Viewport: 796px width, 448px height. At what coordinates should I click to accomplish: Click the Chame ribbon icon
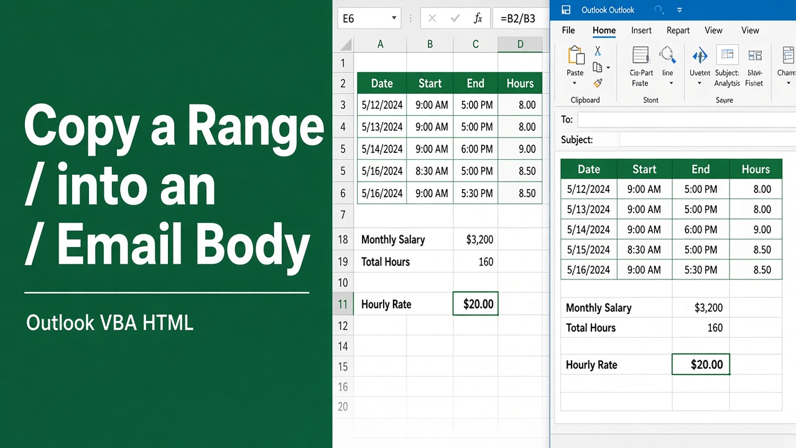pyautogui.click(x=788, y=55)
